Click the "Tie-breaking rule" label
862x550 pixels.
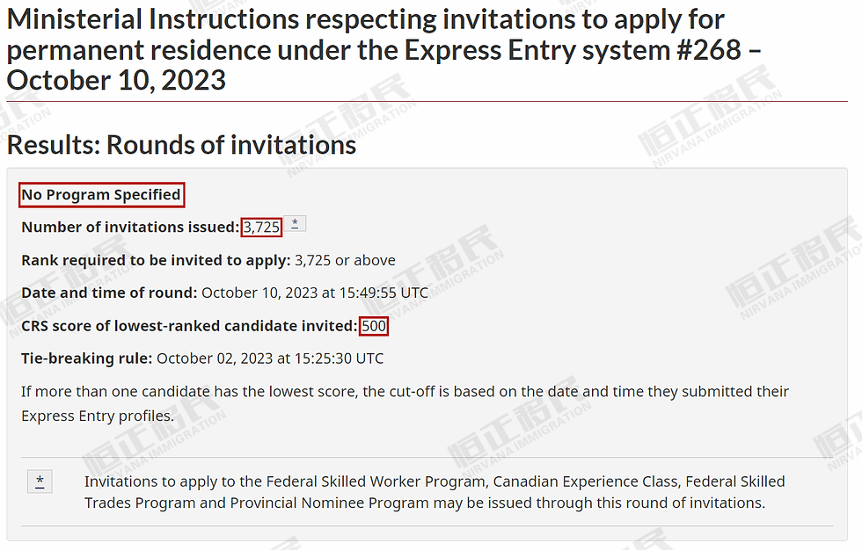point(87,358)
